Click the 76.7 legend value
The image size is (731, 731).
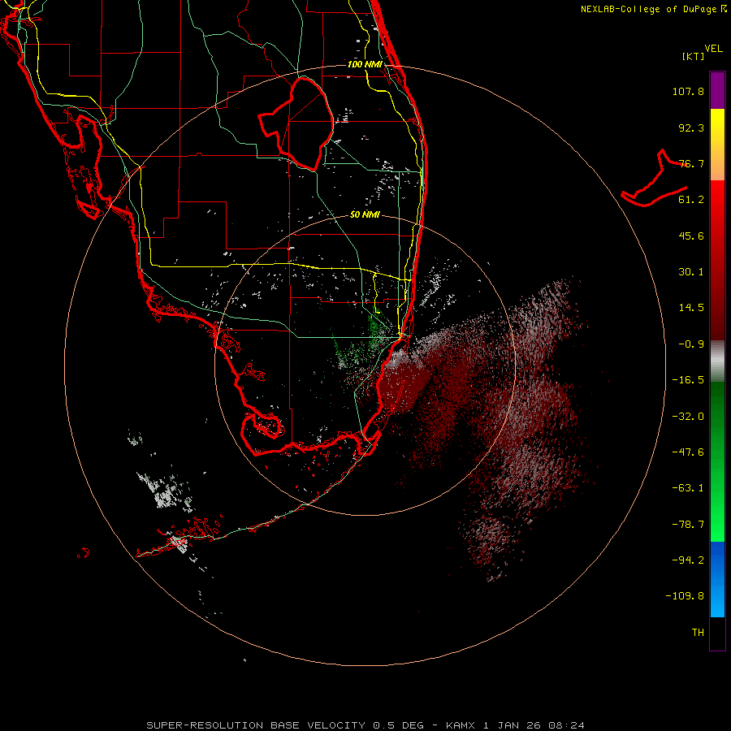pyautogui.click(x=691, y=163)
